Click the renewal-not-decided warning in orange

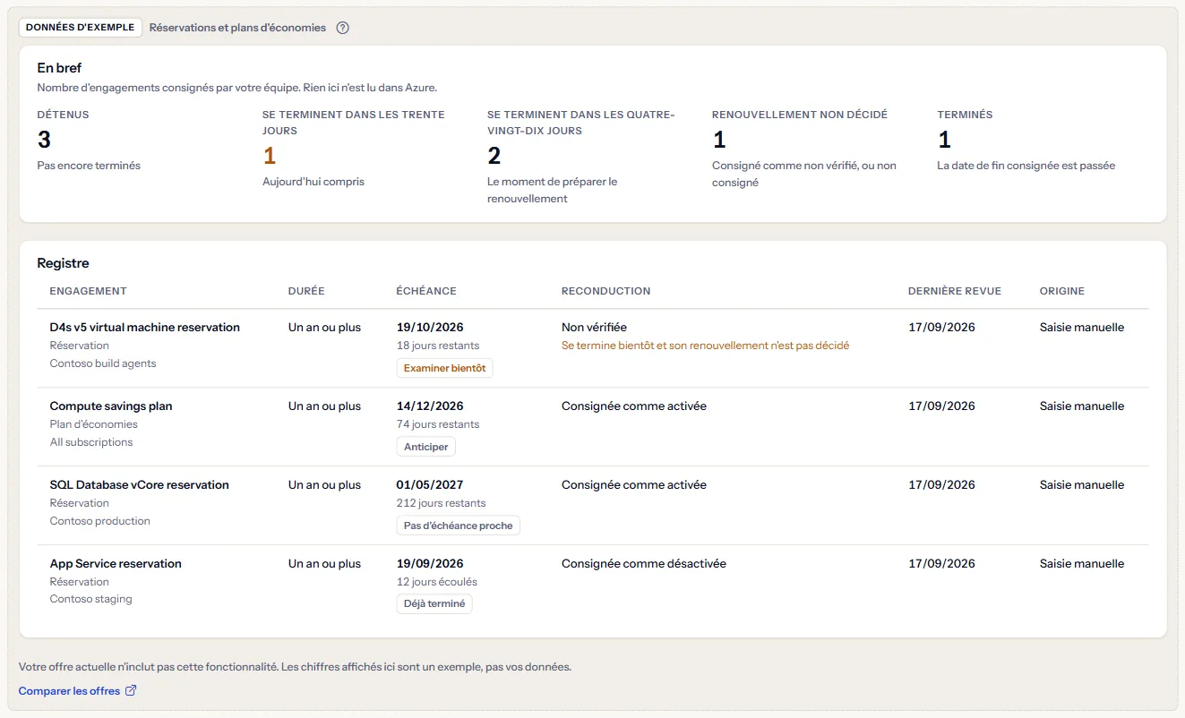[706, 346]
